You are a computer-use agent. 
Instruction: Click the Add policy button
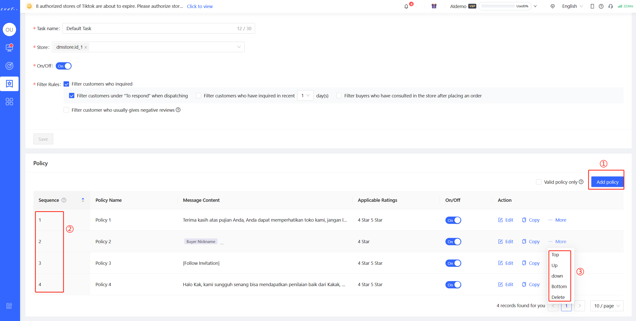(607, 182)
